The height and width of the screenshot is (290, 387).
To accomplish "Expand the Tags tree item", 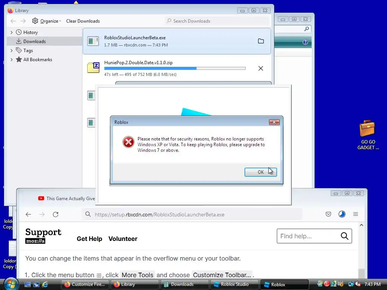I will pyautogui.click(x=11, y=50).
